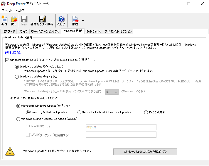Viewport: 209px width, 166px height.
Task: Switch to the ワークステーションタスク tab
Action: coord(45,32)
